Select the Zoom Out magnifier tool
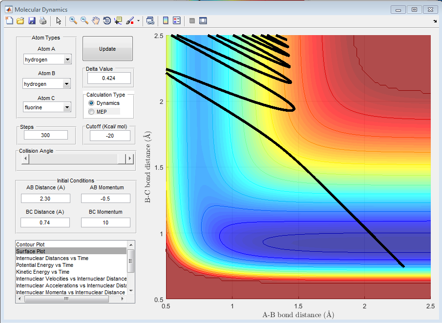This screenshot has height=323, width=442. (84, 20)
